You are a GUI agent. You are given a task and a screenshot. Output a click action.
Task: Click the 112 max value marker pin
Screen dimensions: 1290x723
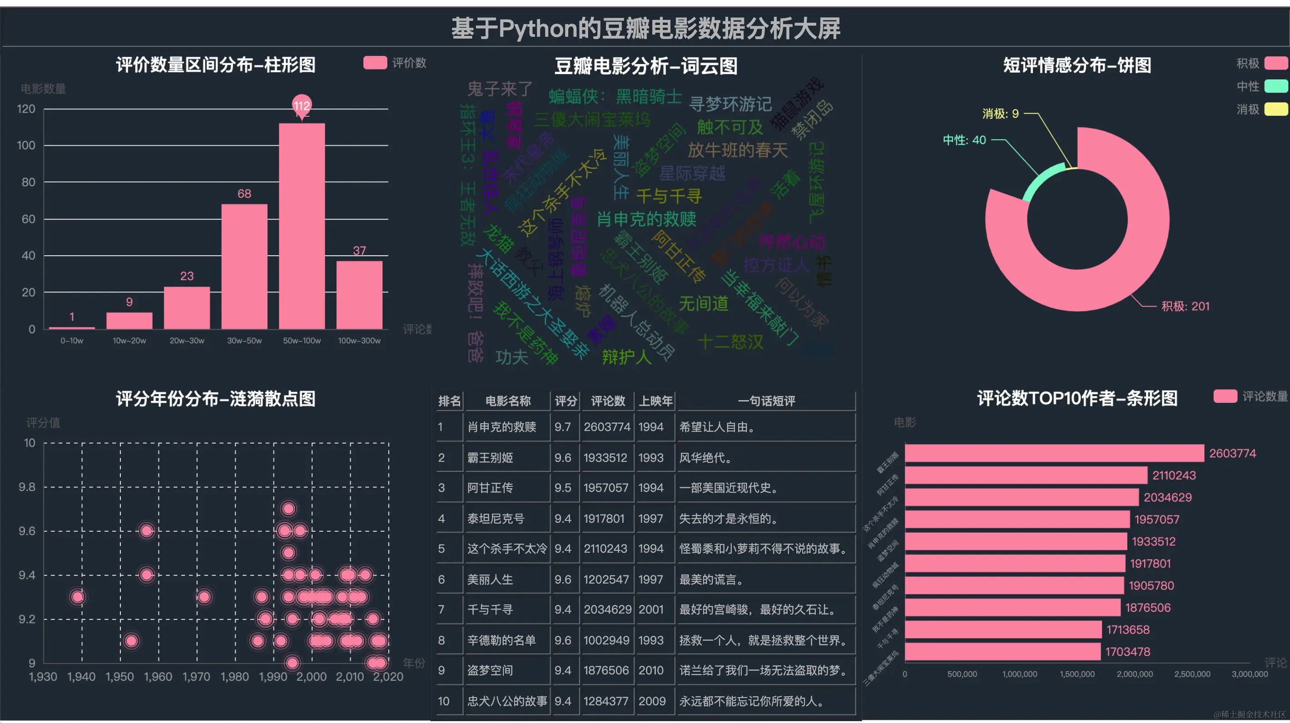(302, 105)
